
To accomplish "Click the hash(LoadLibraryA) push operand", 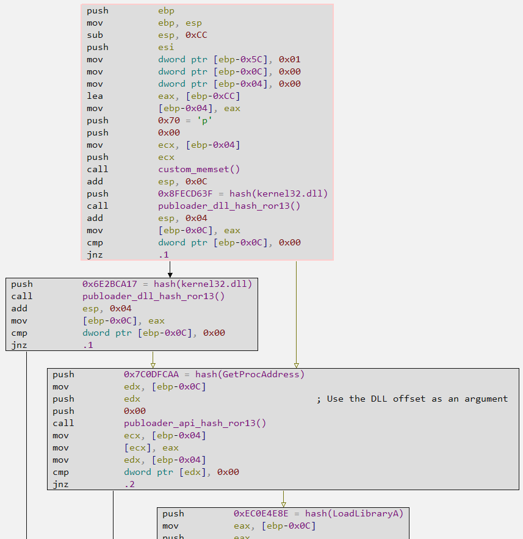I will (x=318, y=513).
